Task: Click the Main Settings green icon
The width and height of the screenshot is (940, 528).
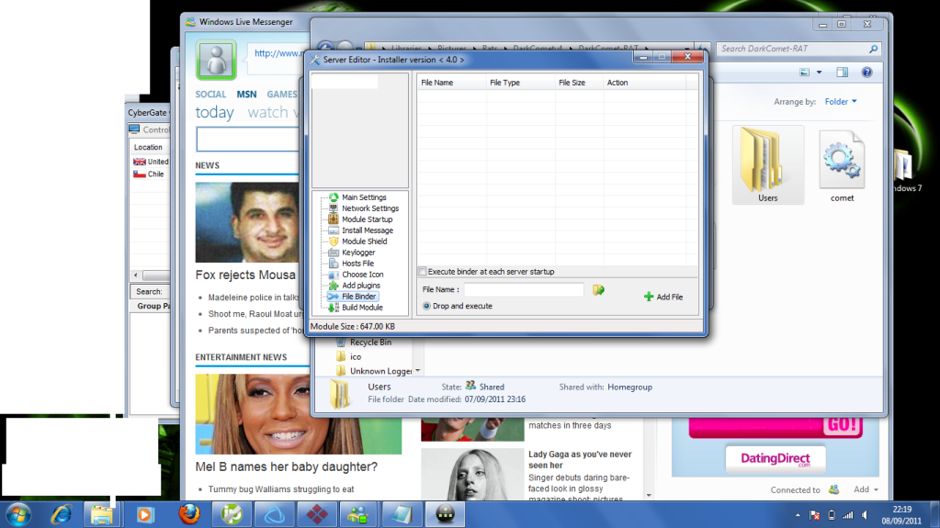Action: click(x=334, y=197)
